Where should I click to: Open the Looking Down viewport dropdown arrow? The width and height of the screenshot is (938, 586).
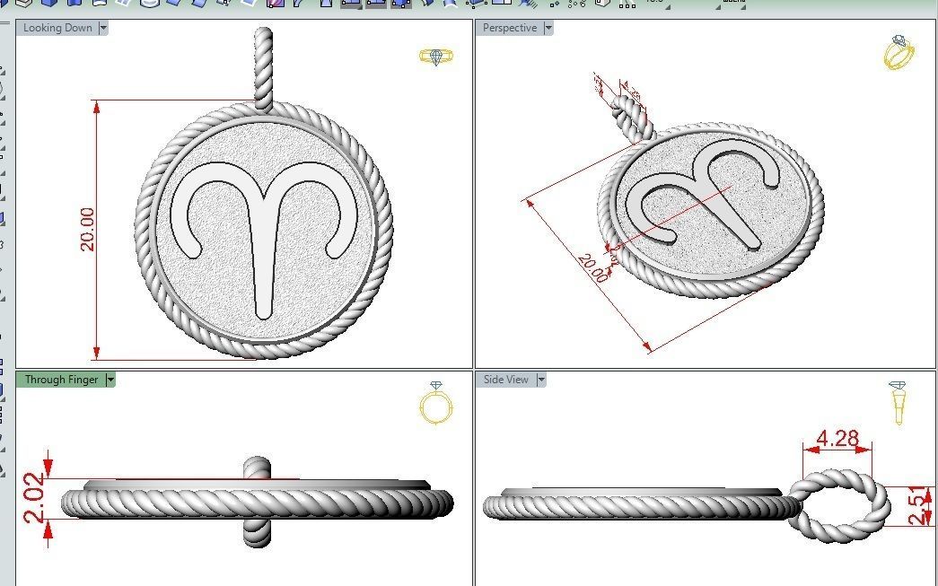click(103, 28)
